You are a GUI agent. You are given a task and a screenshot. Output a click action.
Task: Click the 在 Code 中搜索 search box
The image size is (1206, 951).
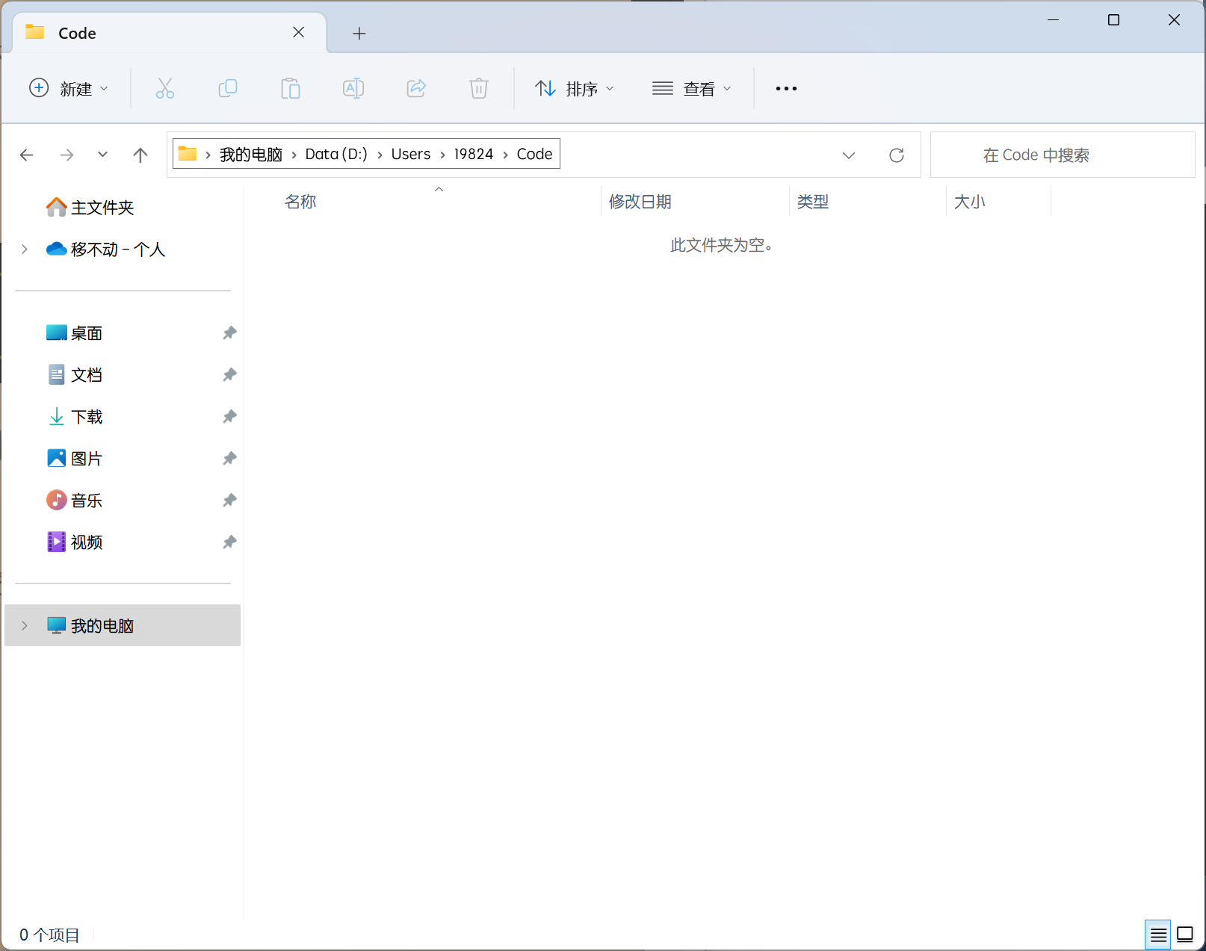[1063, 155]
